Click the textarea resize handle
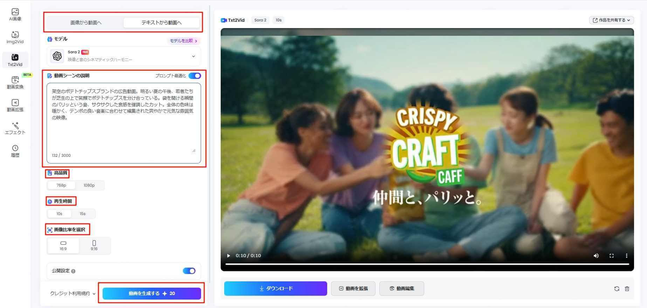Viewport: 647px width, 308px height. coord(194,150)
